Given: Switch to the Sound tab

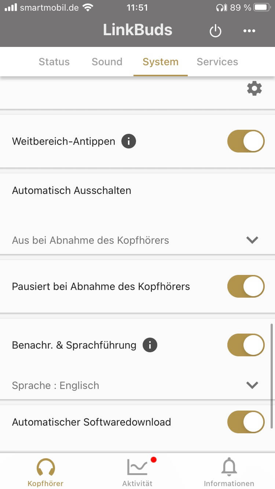Looking at the screenshot, I should 107,62.
